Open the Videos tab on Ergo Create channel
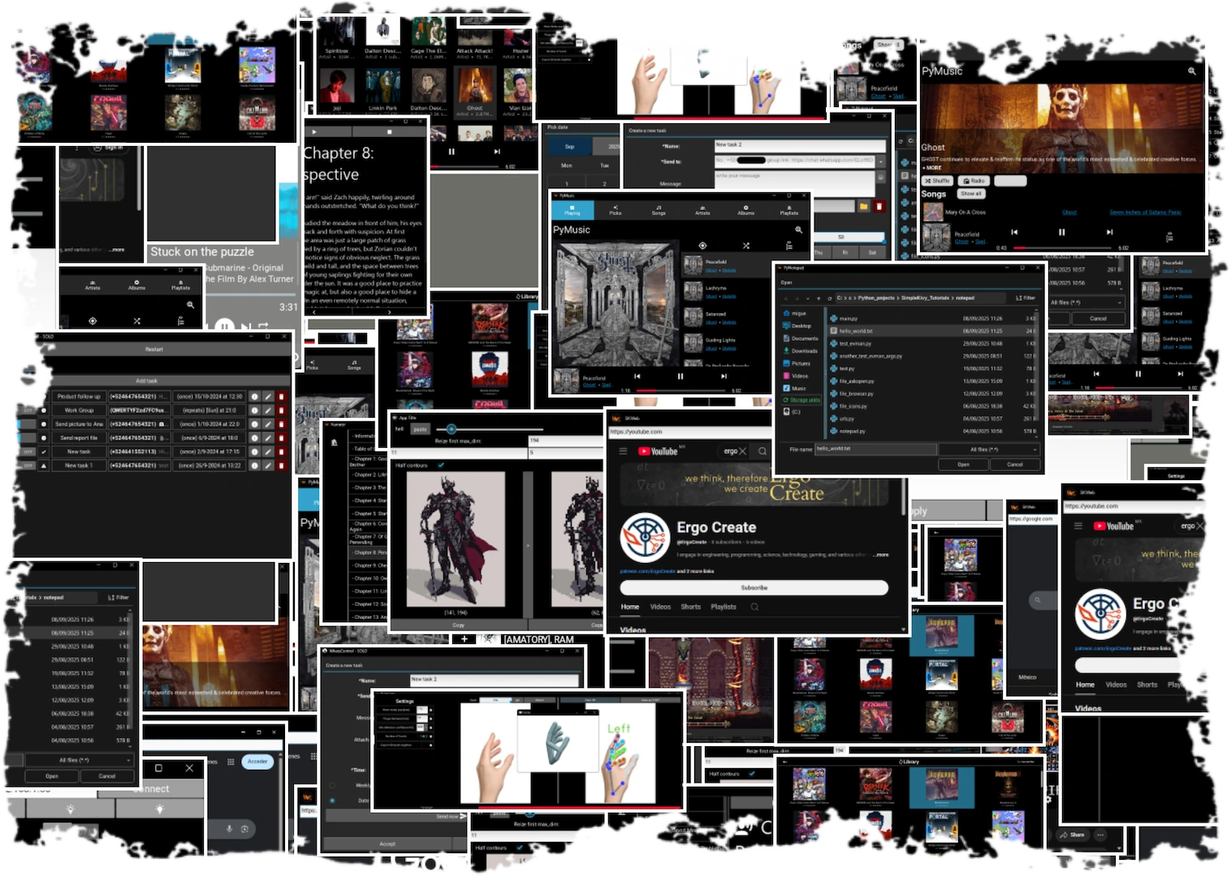The image size is (1231, 876). [660, 607]
